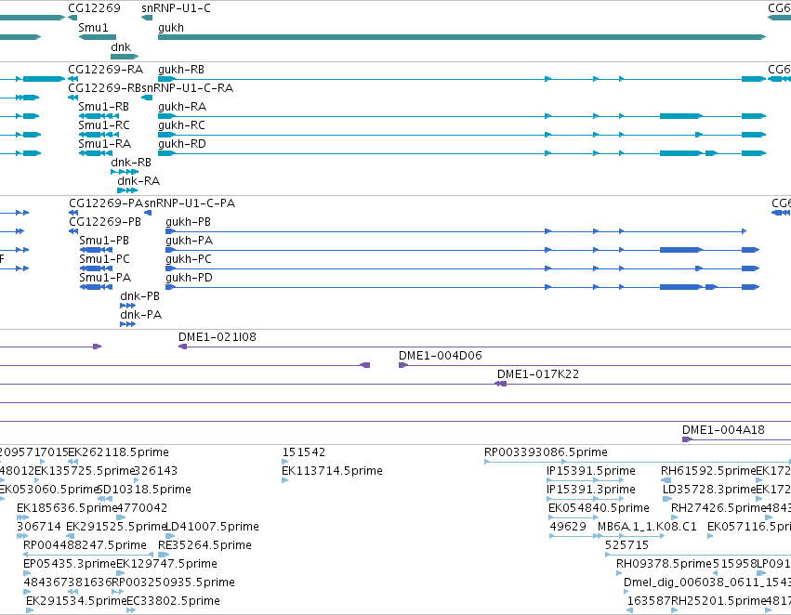
Task: Select EST EK113714.5prime
Action: point(285,480)
